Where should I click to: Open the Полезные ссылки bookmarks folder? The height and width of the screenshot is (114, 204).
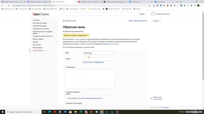94,9
